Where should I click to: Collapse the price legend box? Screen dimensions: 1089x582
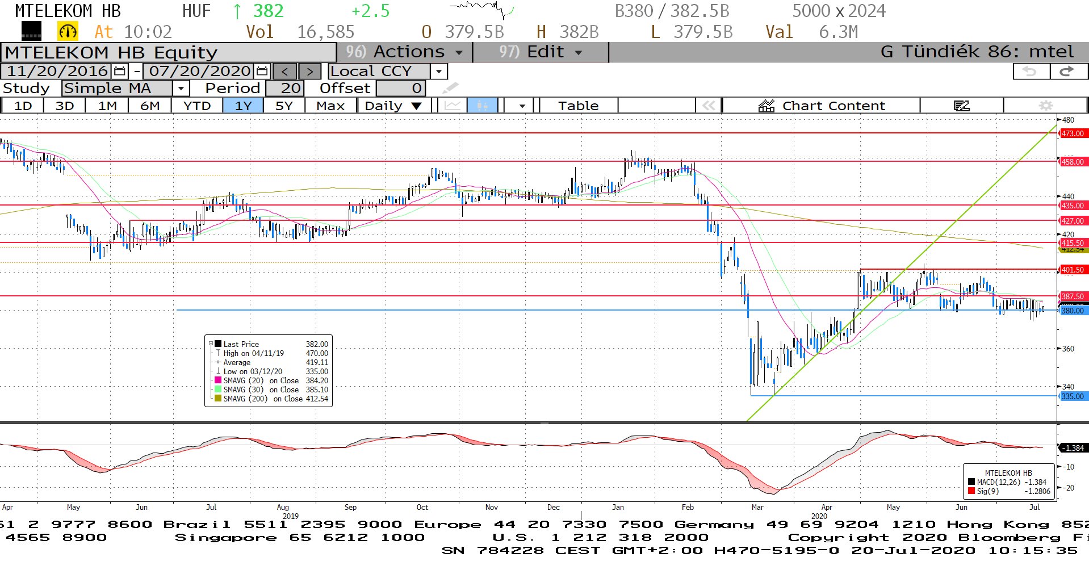click(211, 344)
